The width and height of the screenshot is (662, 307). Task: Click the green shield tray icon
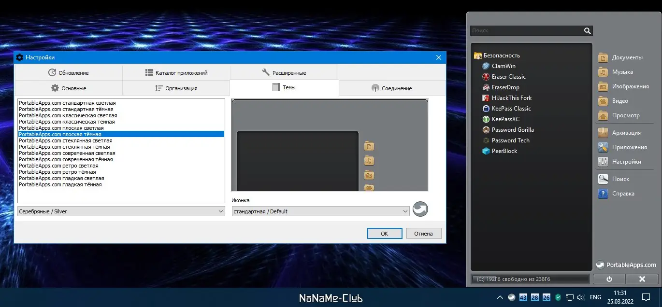(x=558, y=297)
